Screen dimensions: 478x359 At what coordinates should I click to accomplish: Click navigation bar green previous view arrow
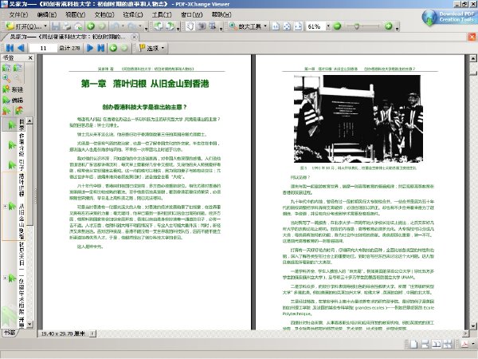[x=113, y=48]
